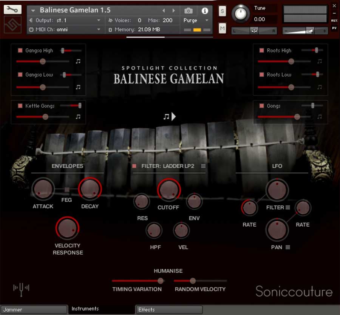The width and height of the screenshot is (340, 315).
Task: Toggle the Roots Low enable square
Action: [262, 74]
